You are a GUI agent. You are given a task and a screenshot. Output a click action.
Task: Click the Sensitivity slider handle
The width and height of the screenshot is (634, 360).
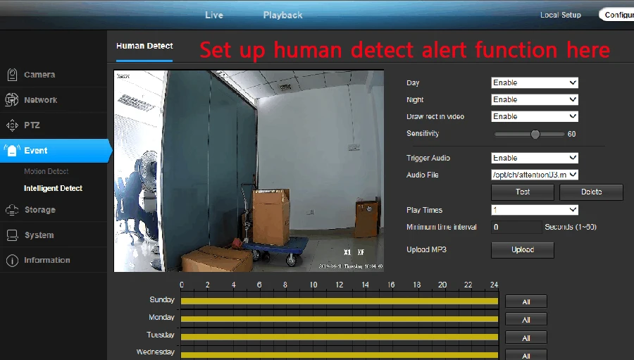tap(535, 135)
